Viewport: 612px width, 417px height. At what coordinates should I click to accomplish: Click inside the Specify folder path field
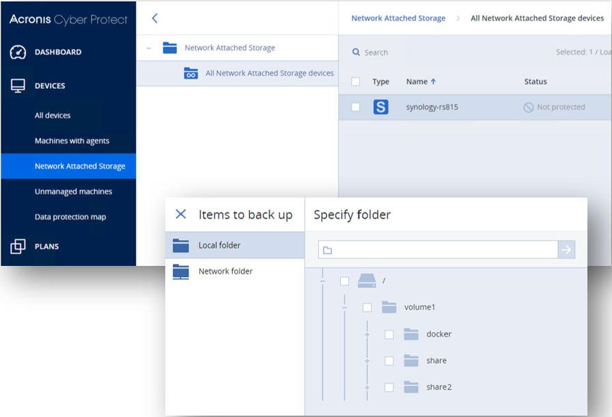[437, 250]
